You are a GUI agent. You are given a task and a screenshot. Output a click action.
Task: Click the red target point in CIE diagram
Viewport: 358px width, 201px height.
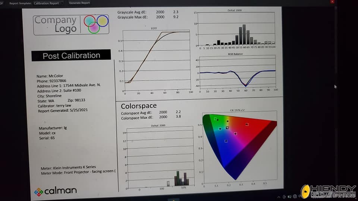tap(247, 124)
